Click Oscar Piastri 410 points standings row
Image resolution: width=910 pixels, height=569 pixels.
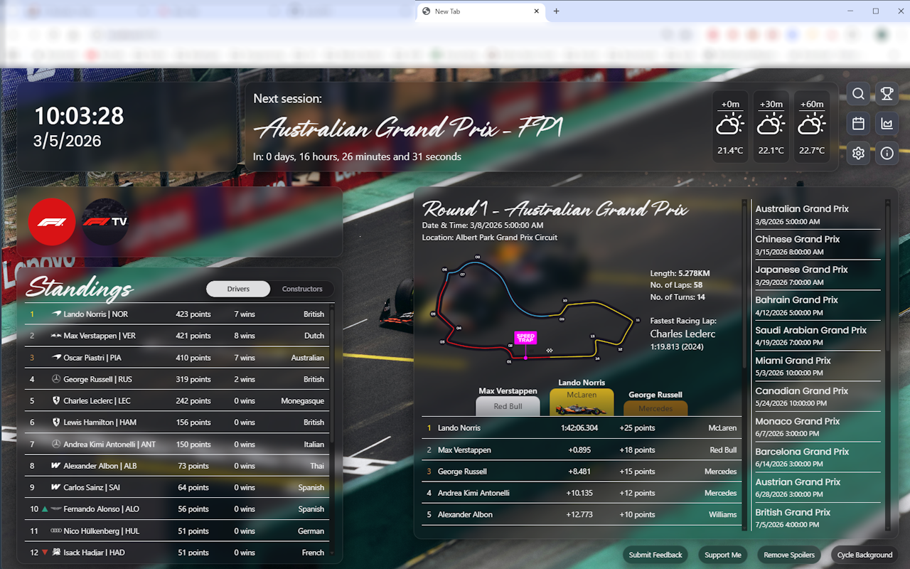pos(177,357)
